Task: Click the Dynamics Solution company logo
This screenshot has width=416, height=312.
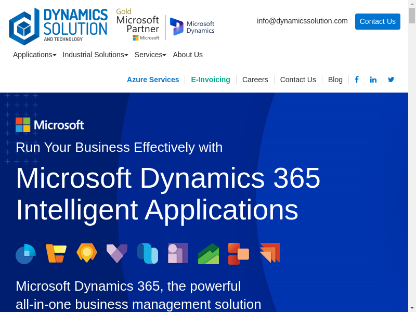Action: pyautogui.click(x=58, y=26)
